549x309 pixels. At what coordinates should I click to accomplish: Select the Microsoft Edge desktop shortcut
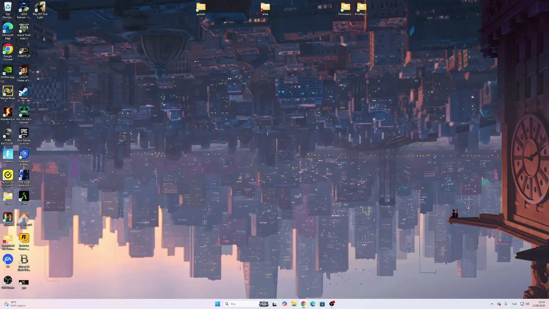8,31
